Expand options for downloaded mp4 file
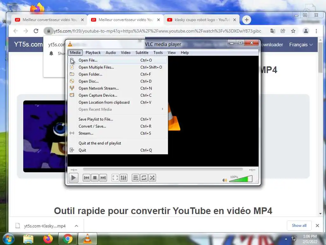The width and height of the screenshot is (326, 245). pyautogui.click(x=76, y=226)
